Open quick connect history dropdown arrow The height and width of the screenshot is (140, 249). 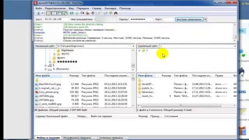point(205,19)
